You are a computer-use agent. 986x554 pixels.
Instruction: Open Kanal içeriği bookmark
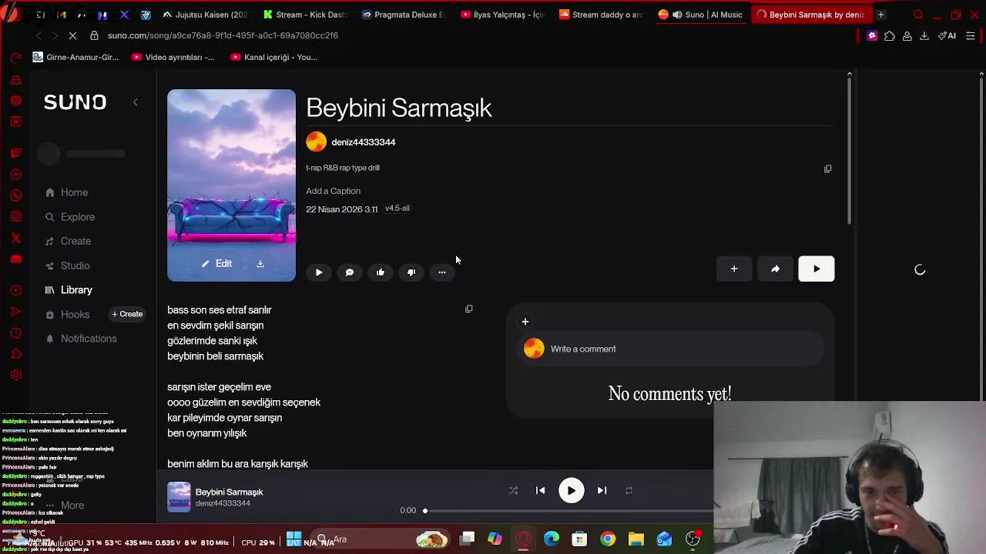click(x=273, y=57)
